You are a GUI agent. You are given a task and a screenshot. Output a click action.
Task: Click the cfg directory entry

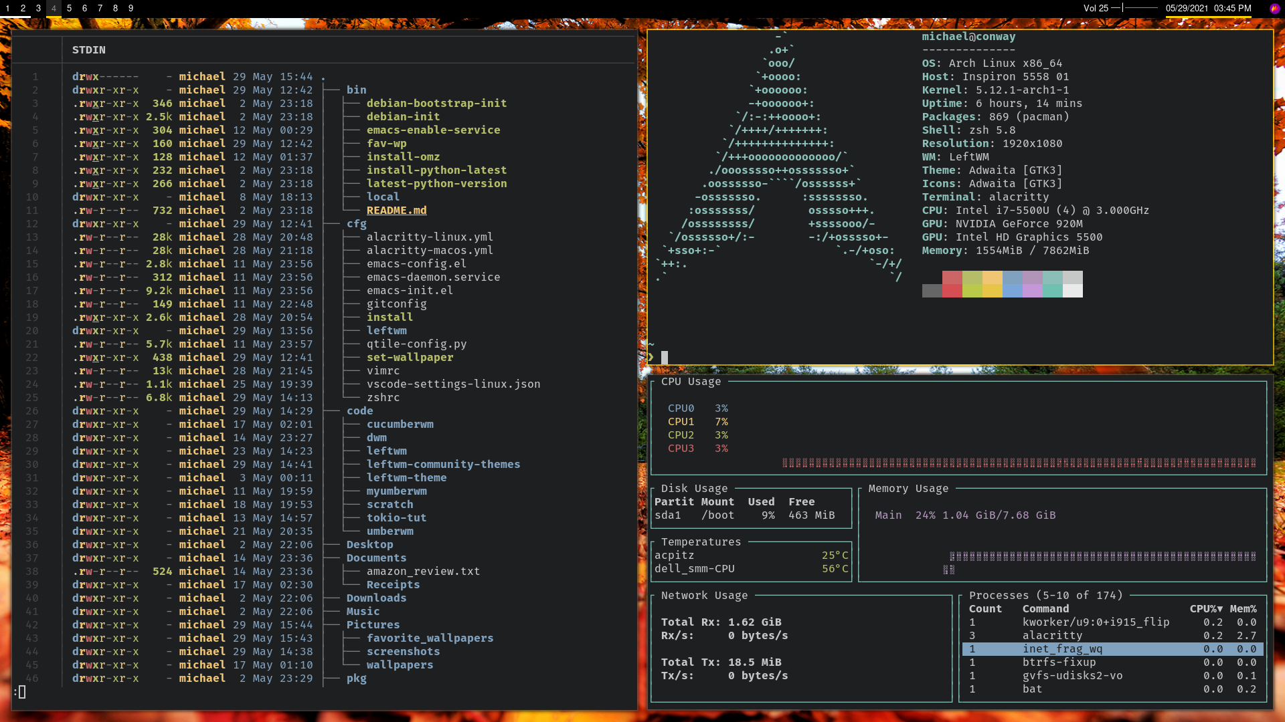click(x=356, y=223)
